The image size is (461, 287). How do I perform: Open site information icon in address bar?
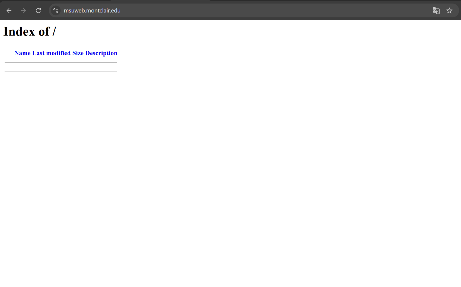point(56,11)
